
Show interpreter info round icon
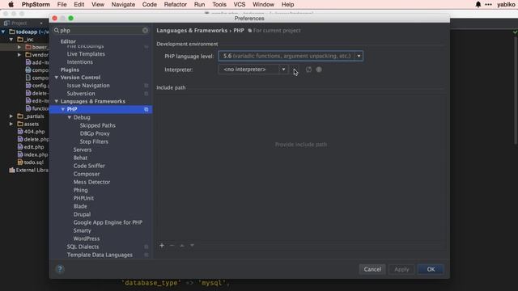[x=319, y=70]
